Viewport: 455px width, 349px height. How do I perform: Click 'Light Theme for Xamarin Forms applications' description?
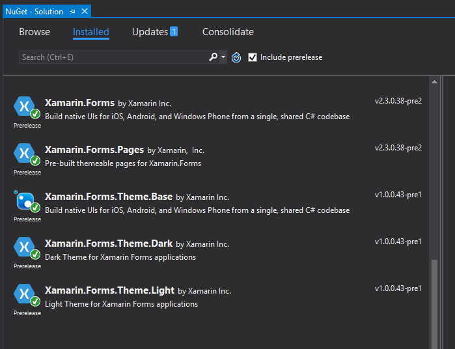[x=121, y=304]
